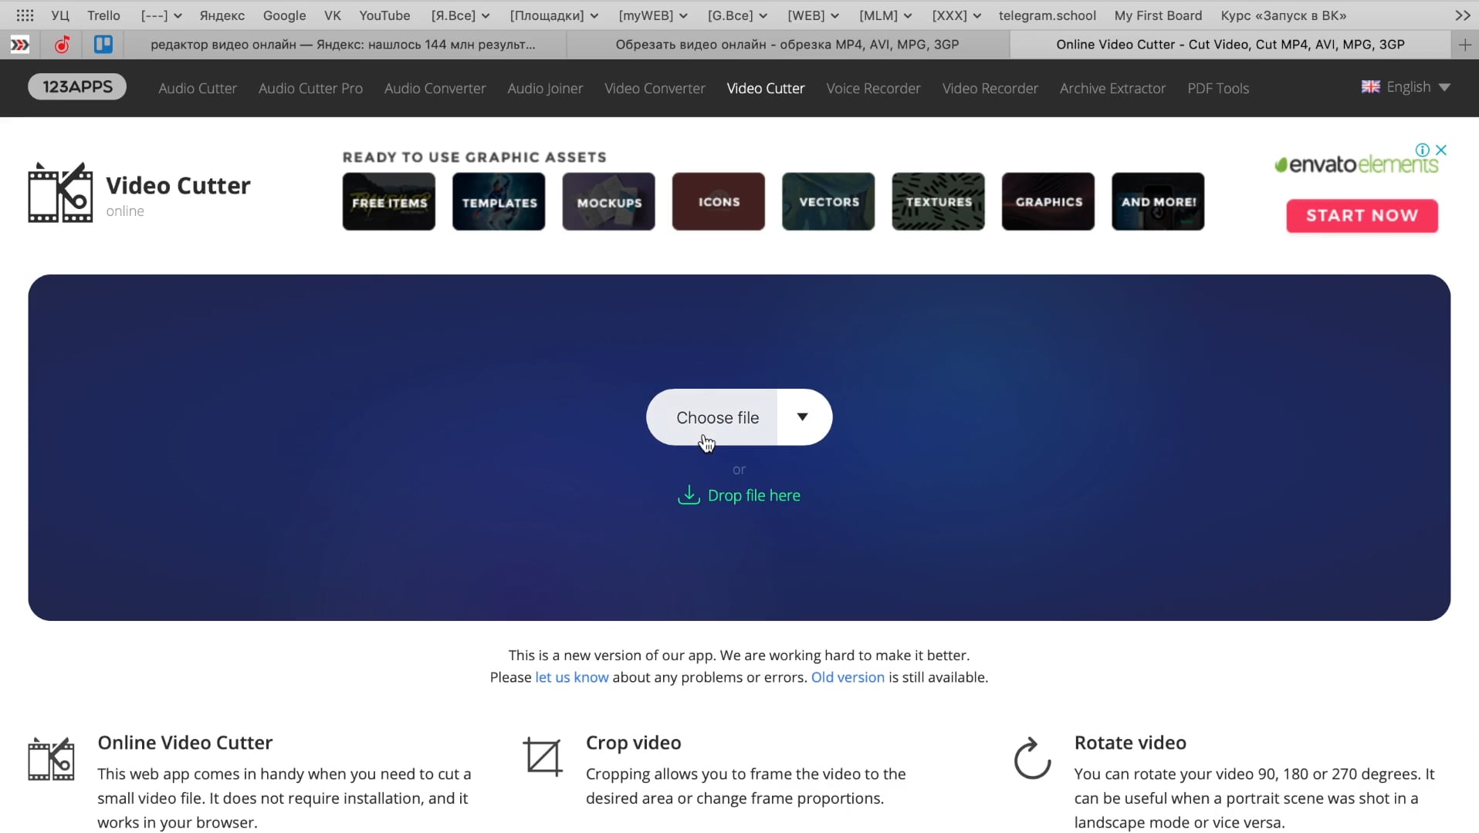
Task: Click the 123APPS logo
Action: pos(77,86)
